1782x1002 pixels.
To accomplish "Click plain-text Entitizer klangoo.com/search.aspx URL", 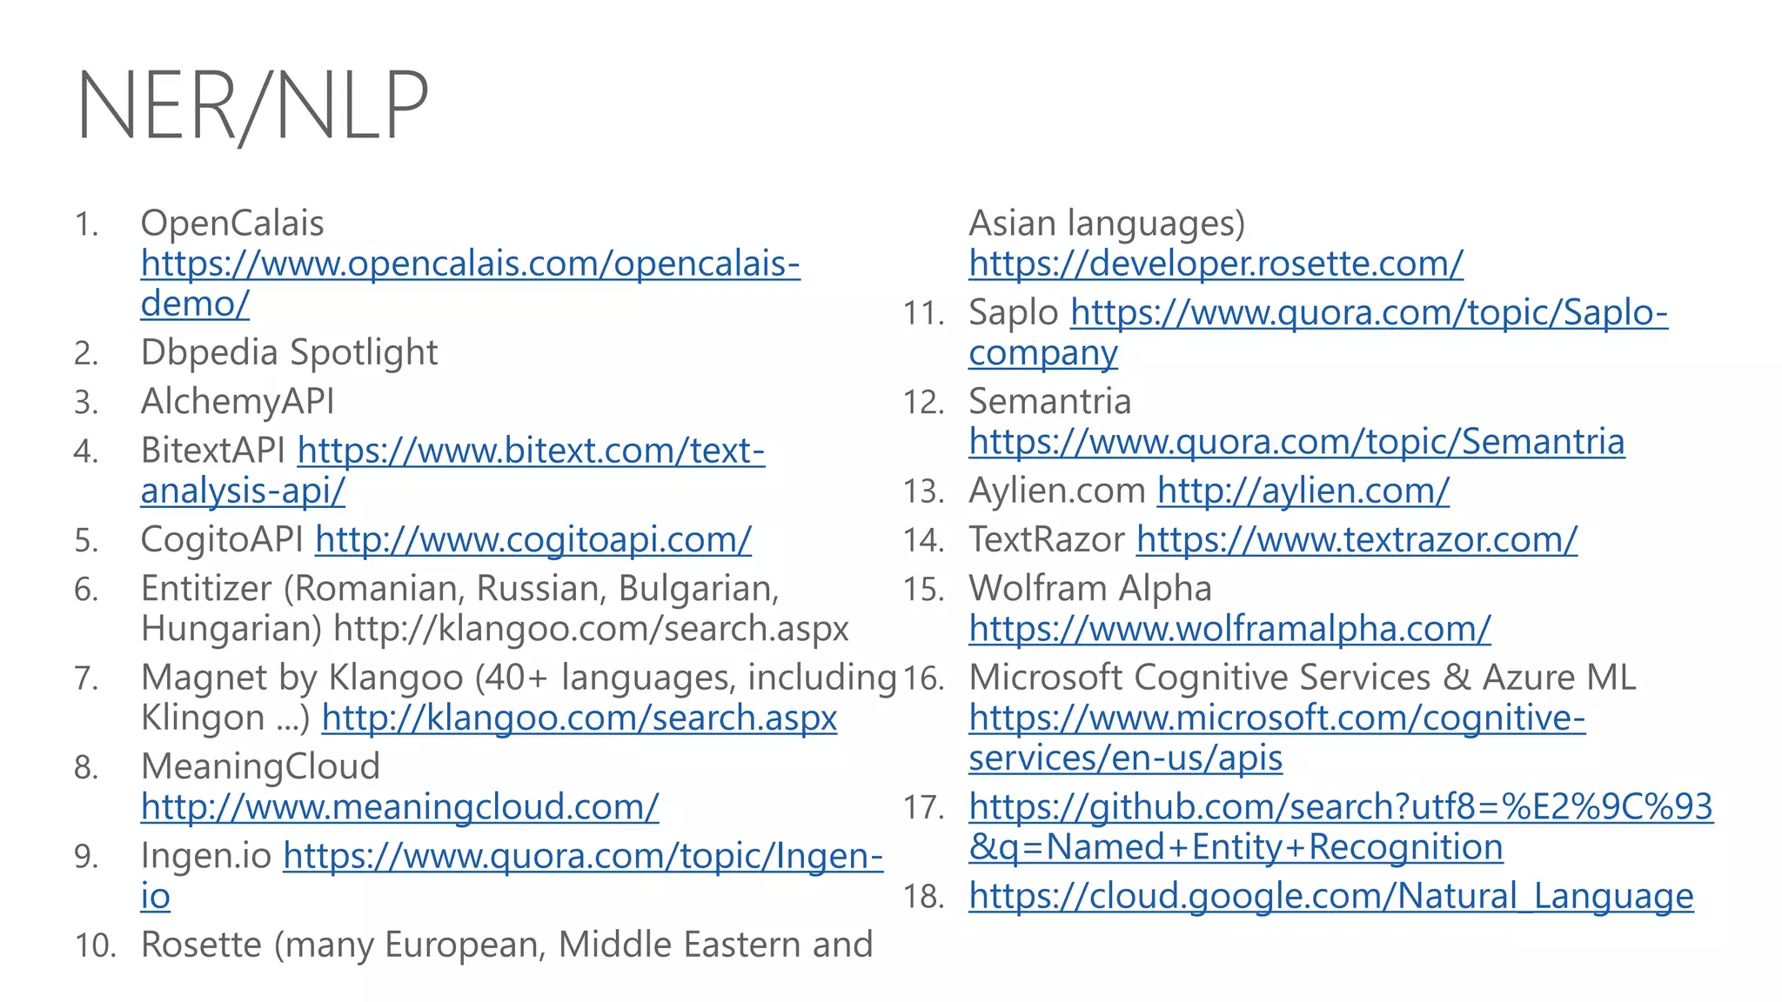I will tap(592, 629).
